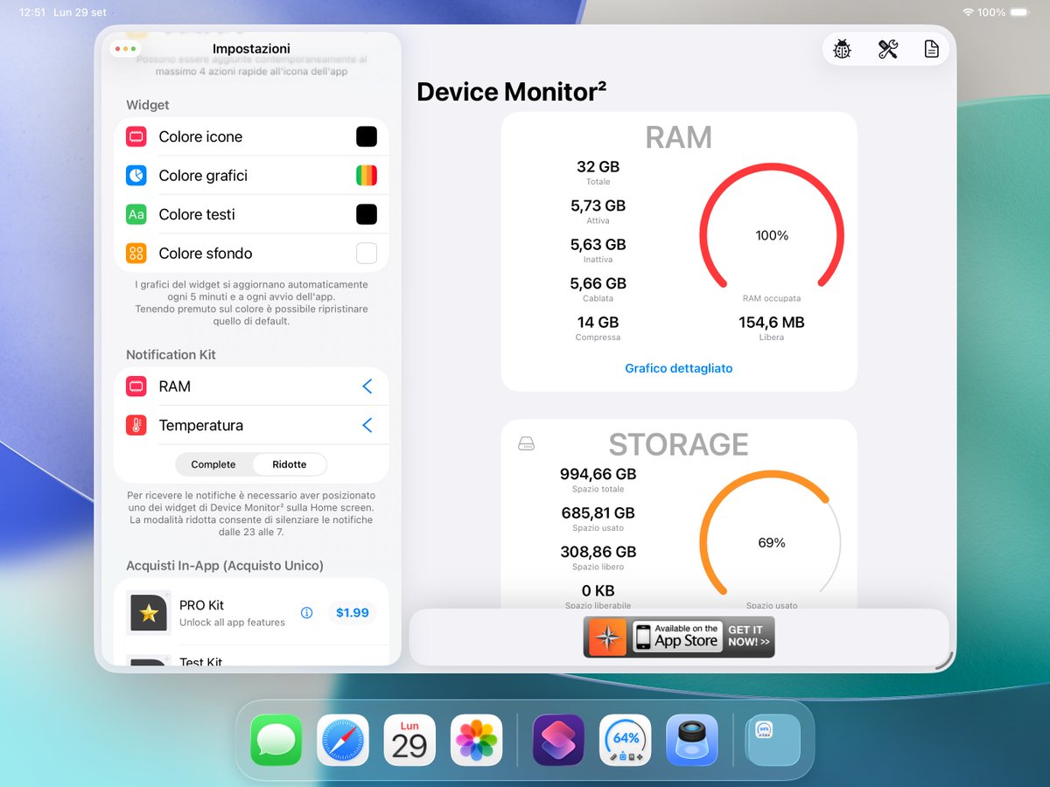Click the 5,63 GB Inattiva value
This screenshot has height=787, width=1050.
(x=598, y=245)
